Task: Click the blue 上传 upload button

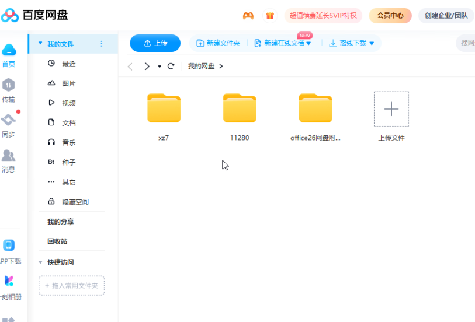Action: [155, 43]
